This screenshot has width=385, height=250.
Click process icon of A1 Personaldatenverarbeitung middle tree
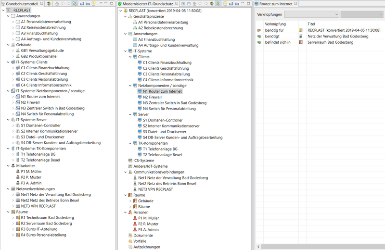click(135, 22)
